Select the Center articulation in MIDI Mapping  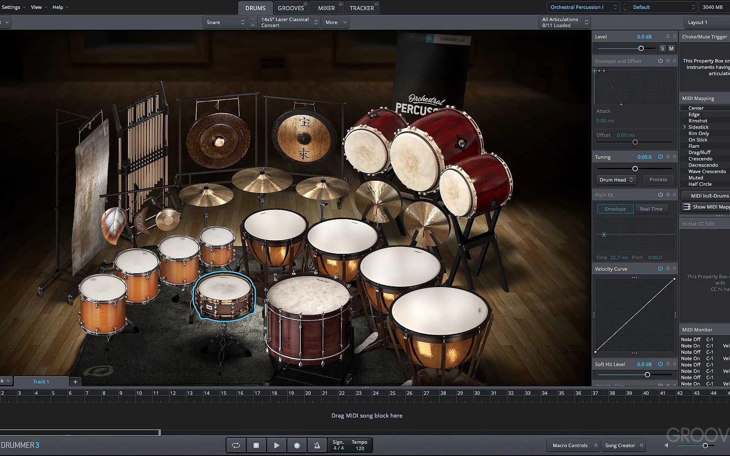click(696, 108)
